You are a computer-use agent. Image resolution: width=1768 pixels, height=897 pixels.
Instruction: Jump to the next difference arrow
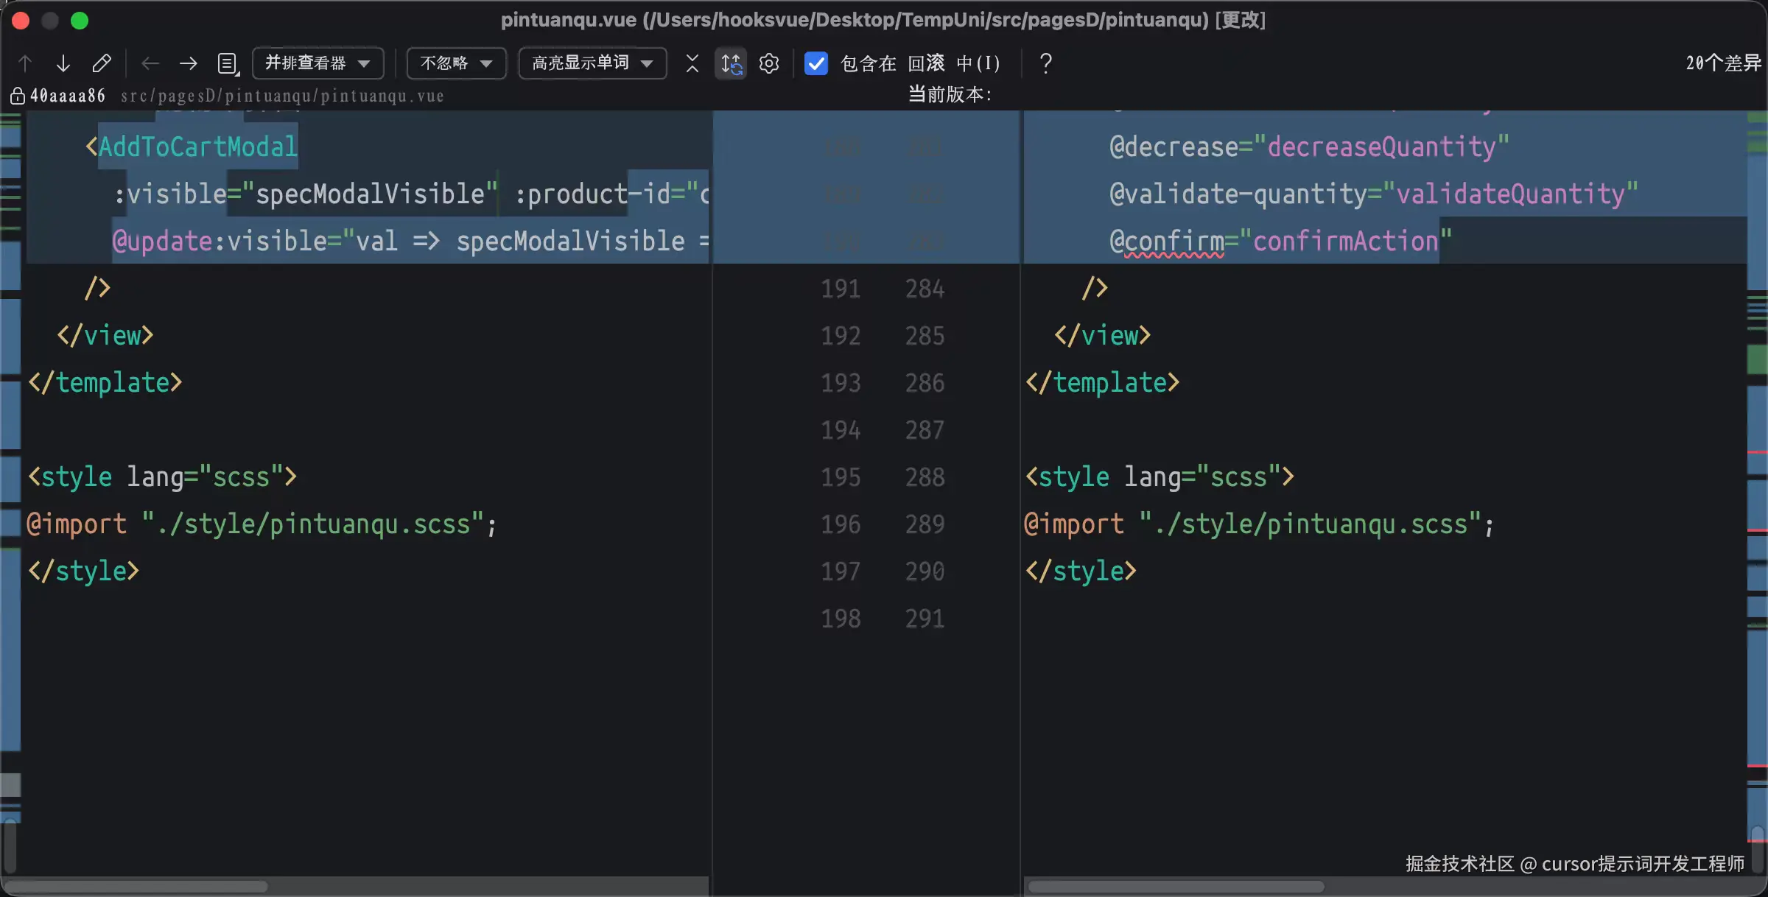[x=63, y=63]
